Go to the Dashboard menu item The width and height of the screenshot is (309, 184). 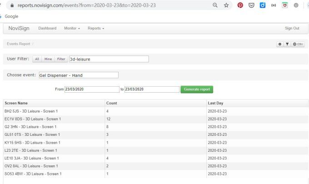click(47, 28)
